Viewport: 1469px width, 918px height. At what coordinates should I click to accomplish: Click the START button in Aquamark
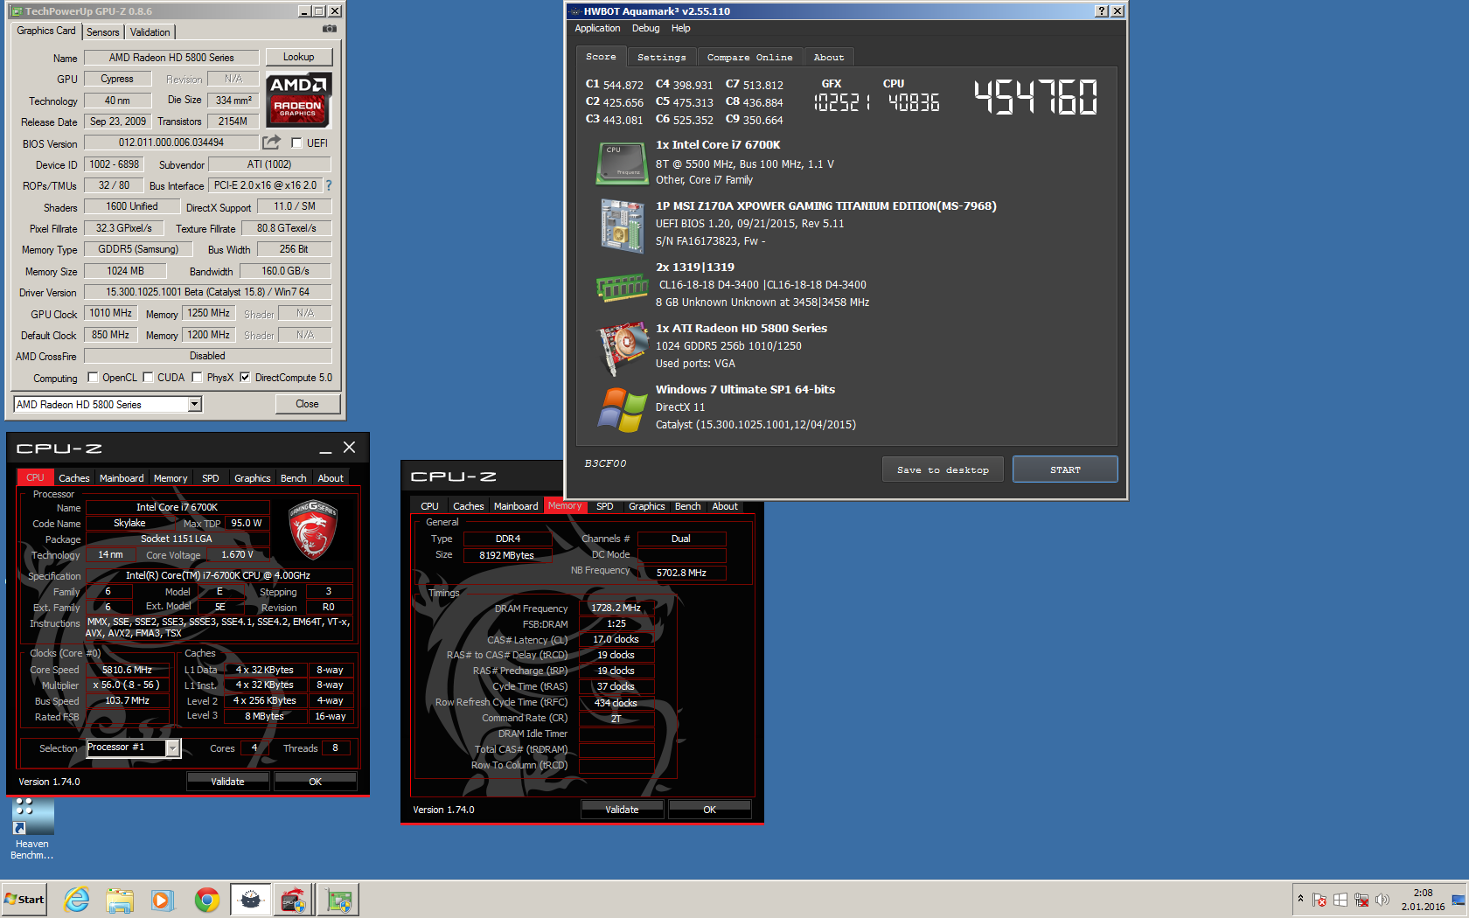click(x=1065, y=469)
